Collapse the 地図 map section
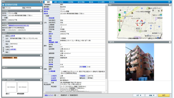 pos(170,5)
